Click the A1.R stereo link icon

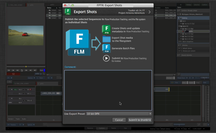point(10,102)
